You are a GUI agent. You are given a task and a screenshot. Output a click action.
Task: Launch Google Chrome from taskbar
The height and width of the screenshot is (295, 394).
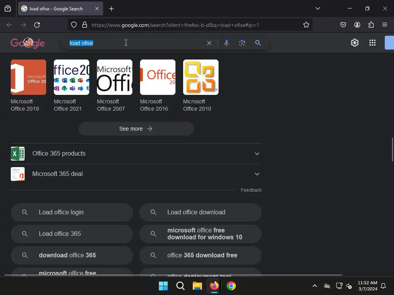[231, 286]
